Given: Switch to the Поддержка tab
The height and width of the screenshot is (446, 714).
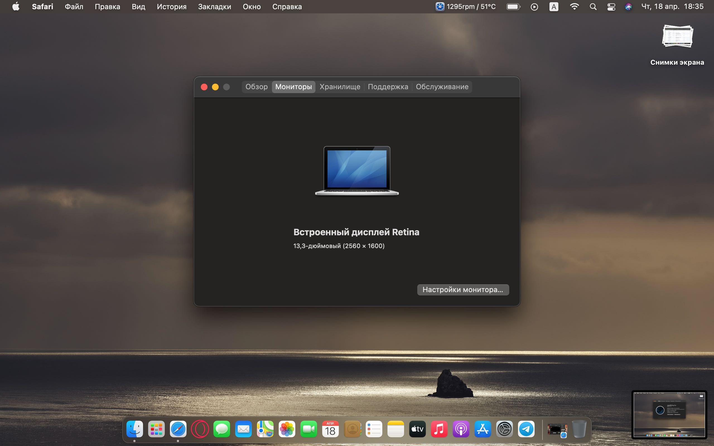Looking at the screenshot, I should coord(388,87).
